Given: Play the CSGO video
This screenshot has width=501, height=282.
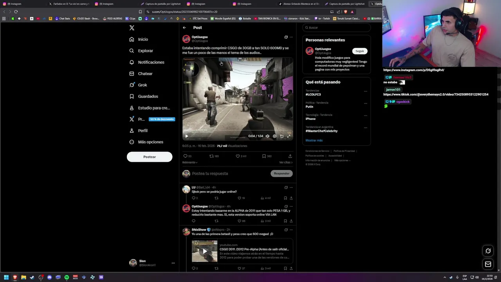Looking at the screenshot, I should coord(187,136).
